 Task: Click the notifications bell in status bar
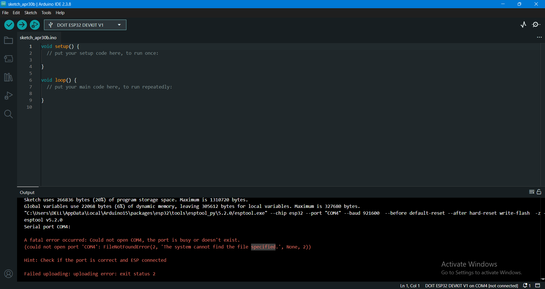527,286
